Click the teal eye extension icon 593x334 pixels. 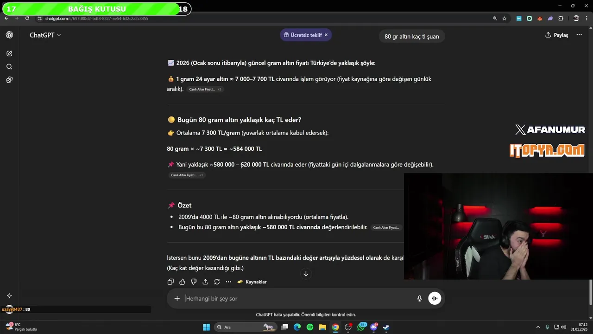pos(529,19)
